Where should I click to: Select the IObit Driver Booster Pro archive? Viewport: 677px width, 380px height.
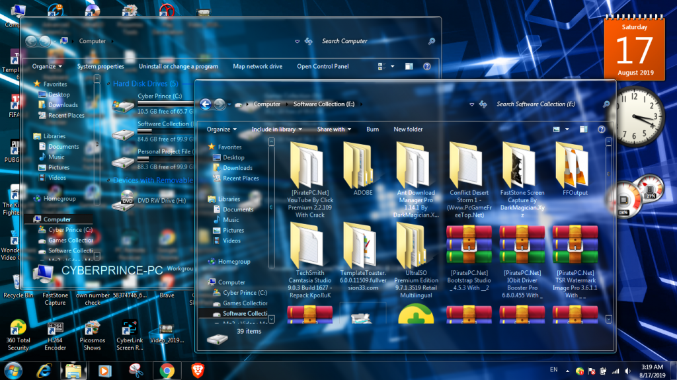pyautogui.click(x=522, y=261)
